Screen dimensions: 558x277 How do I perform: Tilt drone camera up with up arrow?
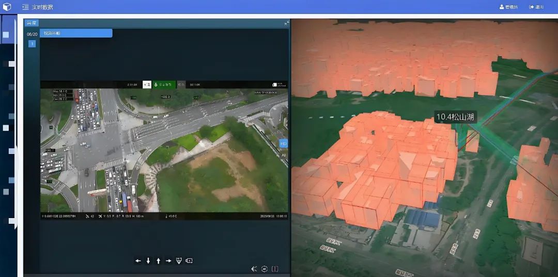pyautogui.click(x=158, y=261)
